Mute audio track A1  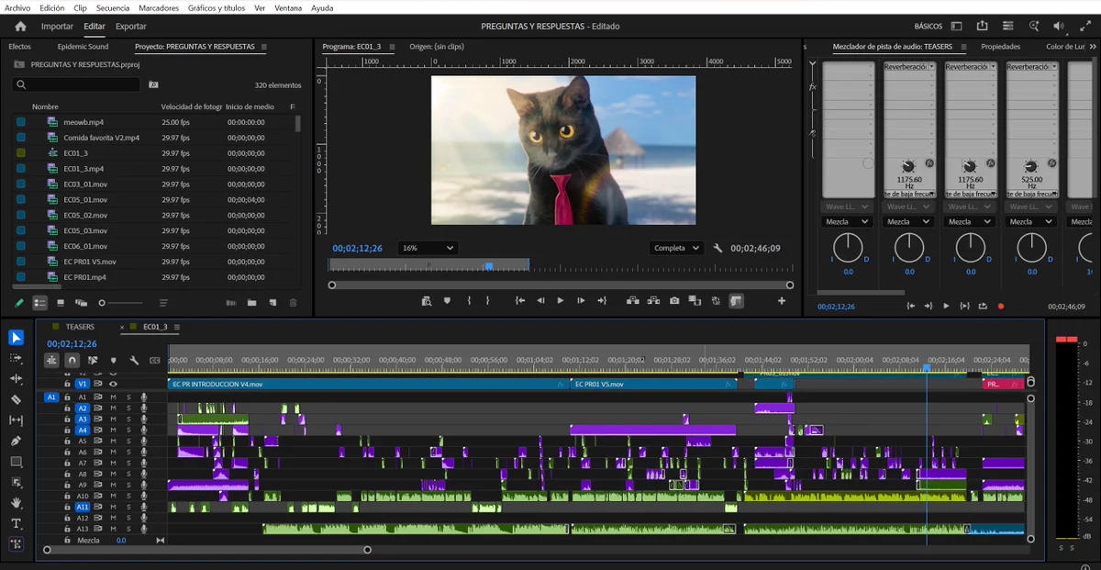113,397
